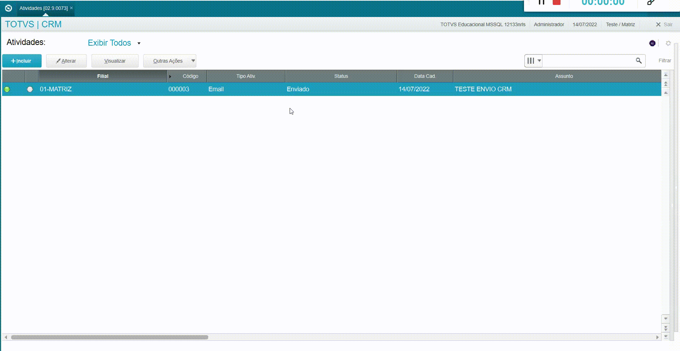This screenshot has height=351, width=680.
Task: Click the Email activity type cell
Action: coord(246,89)
